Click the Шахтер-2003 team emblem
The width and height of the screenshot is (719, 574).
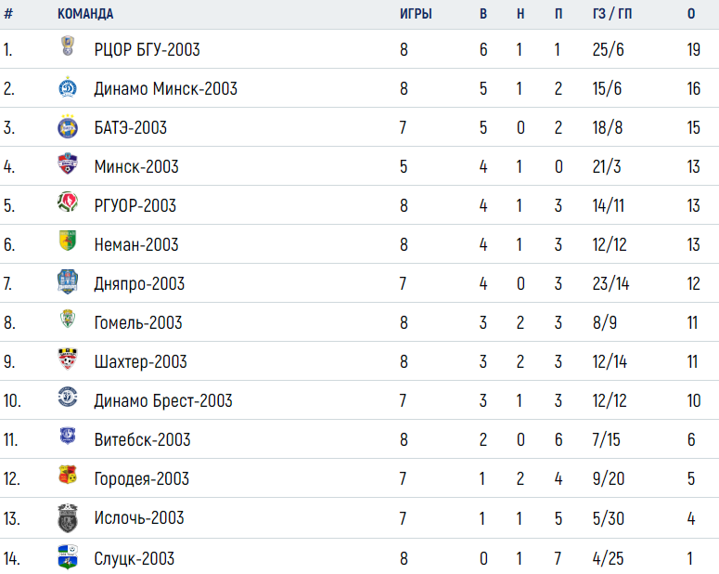pos(68,359)
